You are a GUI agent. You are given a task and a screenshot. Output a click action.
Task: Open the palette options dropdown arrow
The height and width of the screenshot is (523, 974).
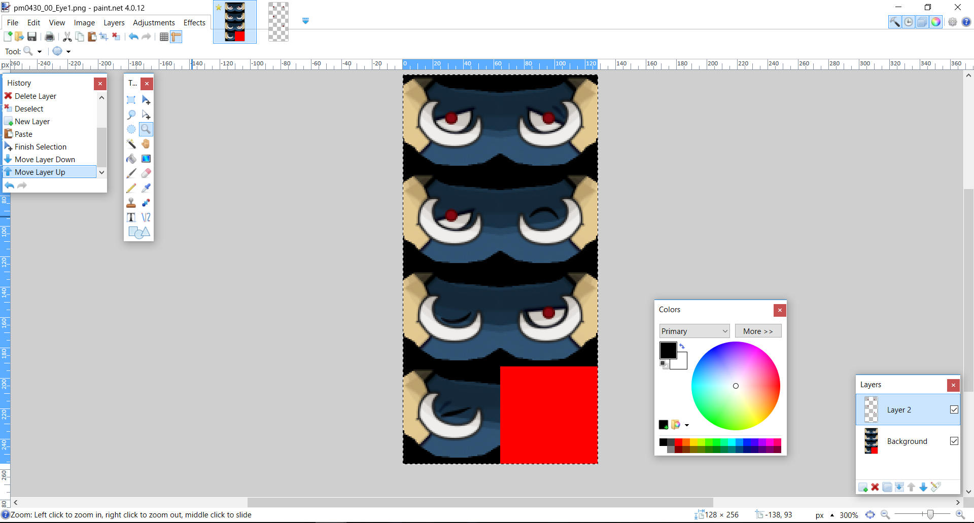click(687, 425)
